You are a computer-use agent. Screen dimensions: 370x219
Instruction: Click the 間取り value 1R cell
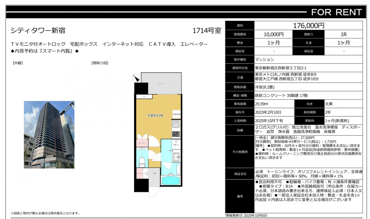[343, 34]
